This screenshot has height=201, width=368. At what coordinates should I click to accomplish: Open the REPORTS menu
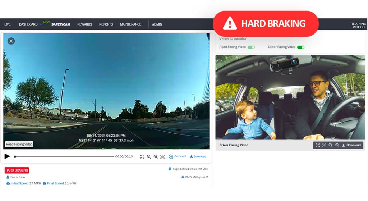tap(106, 24)
